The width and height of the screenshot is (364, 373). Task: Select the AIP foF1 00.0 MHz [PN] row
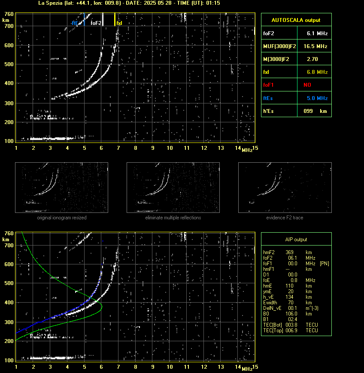pyautogui.click(x=296, y=264)
